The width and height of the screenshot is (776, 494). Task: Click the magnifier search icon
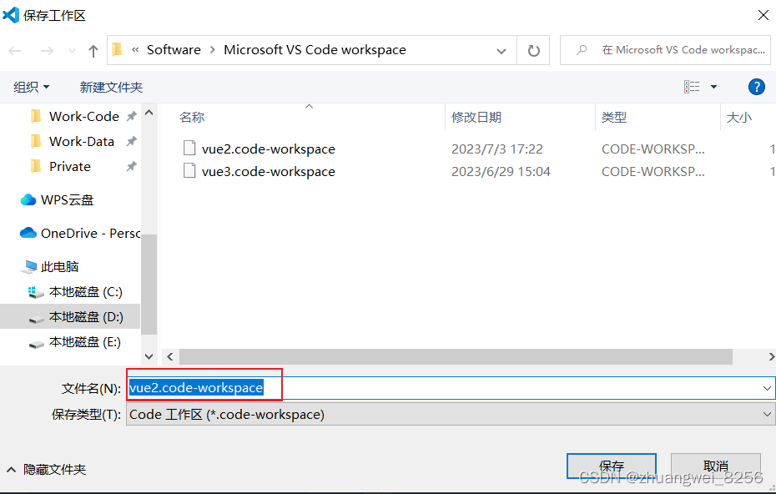coord(582,49)
